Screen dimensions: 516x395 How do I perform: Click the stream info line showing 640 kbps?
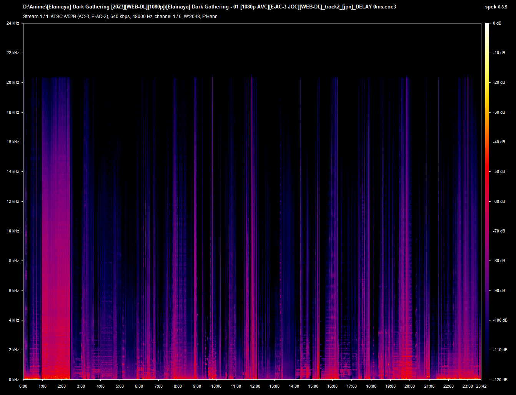(120, 17)
